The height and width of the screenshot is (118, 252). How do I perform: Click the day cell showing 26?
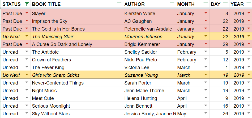(220, 114)
